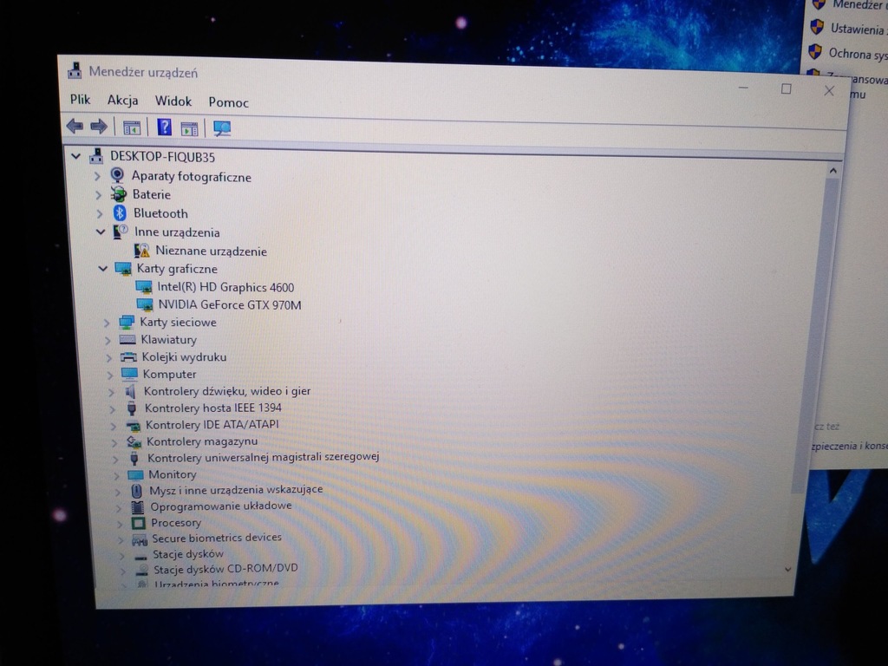The width and height of the screenshot is (888, 666).
Task: Click the vertical scrollbar thumb
Action: pos(817,334)
